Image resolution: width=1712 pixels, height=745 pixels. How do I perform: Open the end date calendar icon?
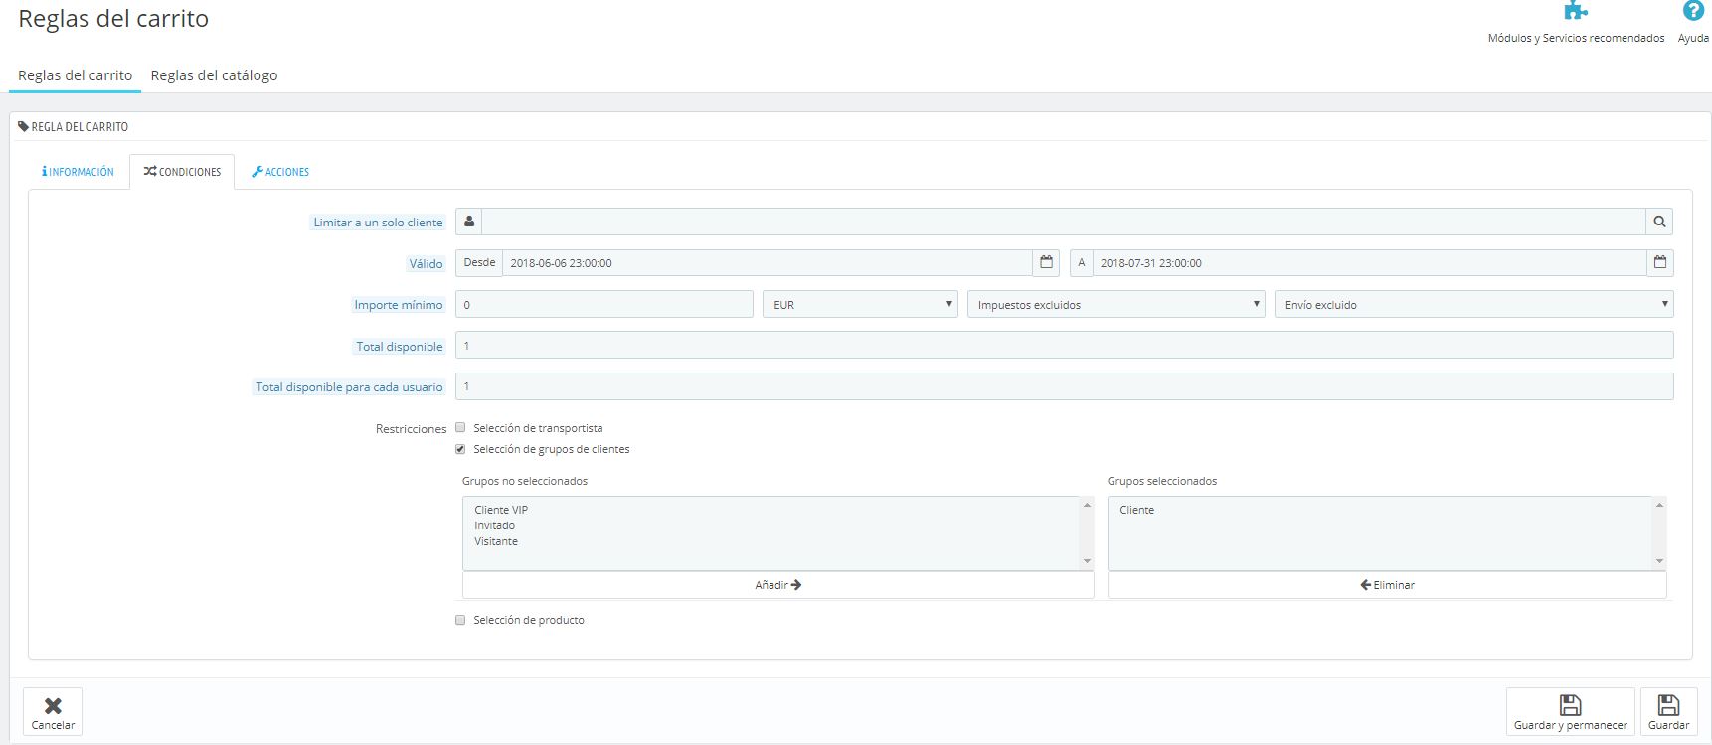pyautogui.click(x=1660, y=263)
